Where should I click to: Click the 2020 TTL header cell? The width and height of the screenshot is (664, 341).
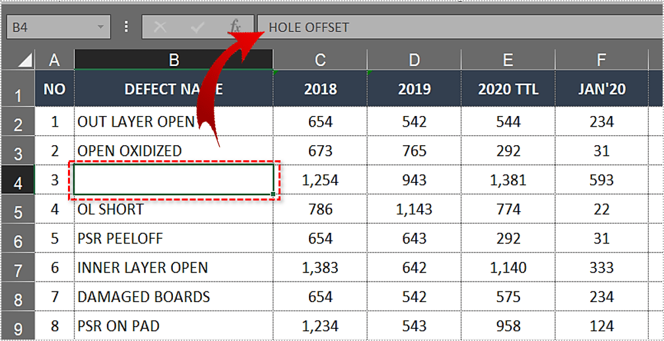tap(508, 89)
